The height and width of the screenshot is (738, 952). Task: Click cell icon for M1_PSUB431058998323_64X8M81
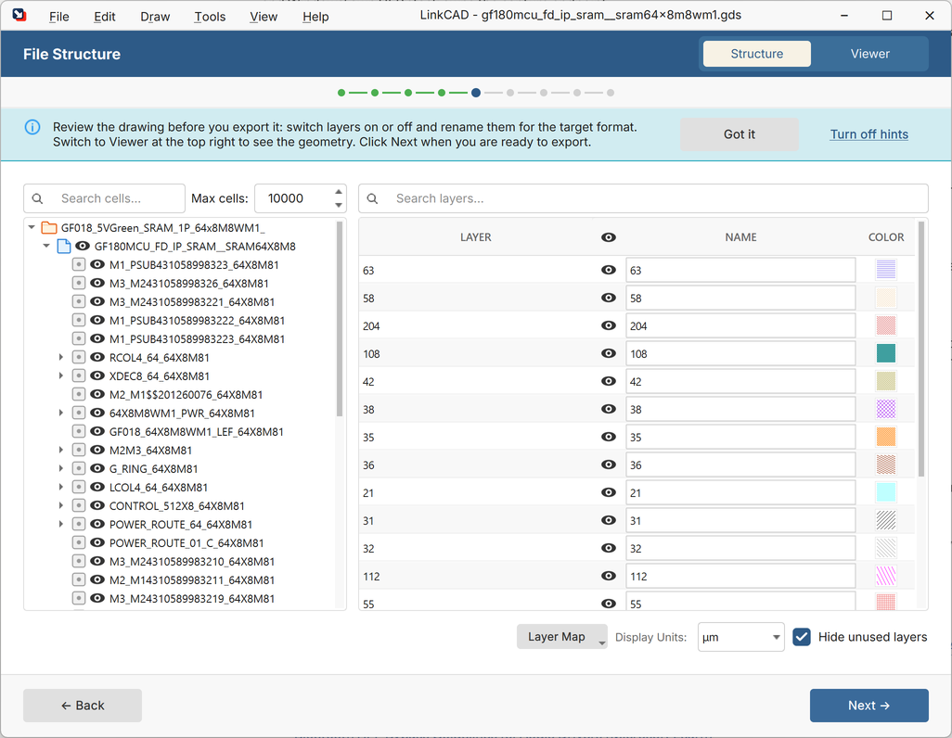(78, 264)
